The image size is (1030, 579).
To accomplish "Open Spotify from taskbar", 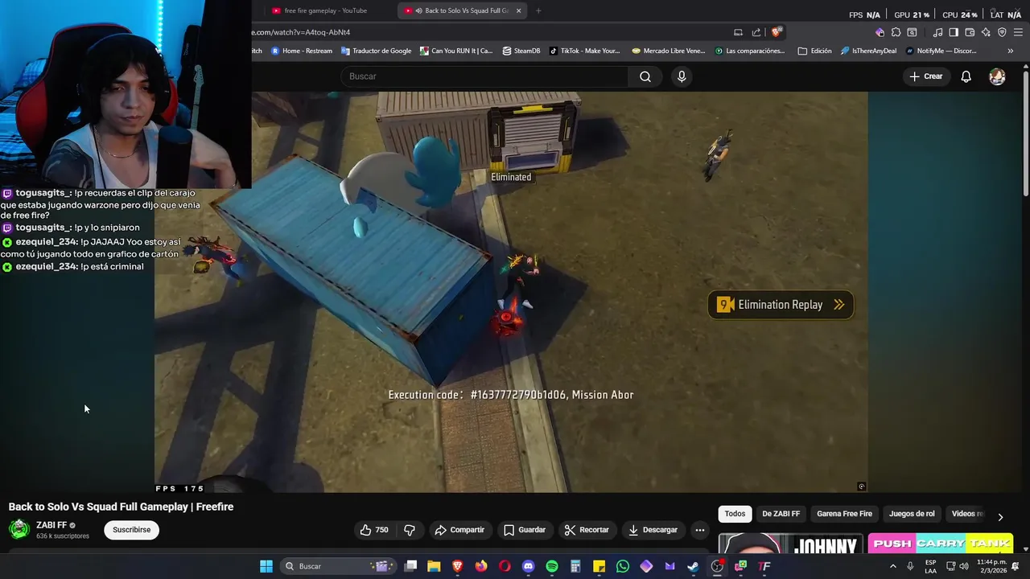I will 552,566.
